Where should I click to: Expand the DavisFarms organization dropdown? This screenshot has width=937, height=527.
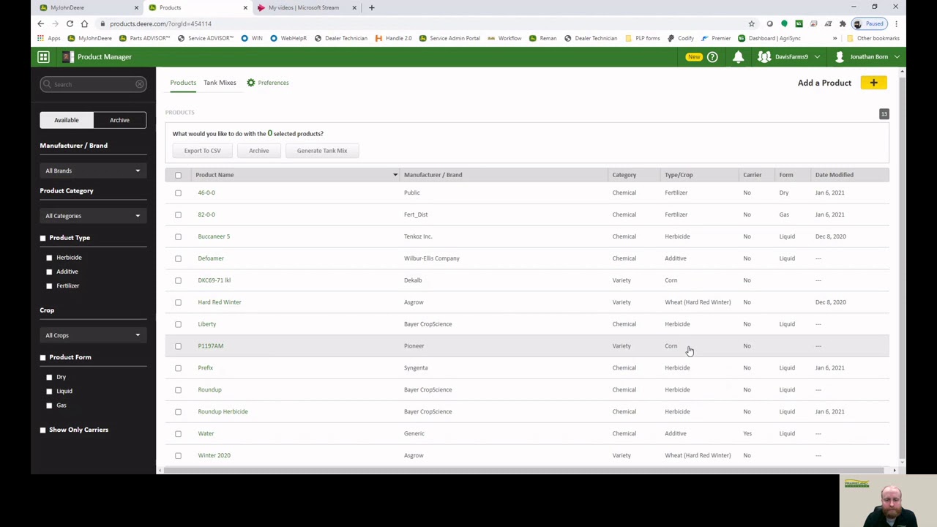(x=817, y=56)
